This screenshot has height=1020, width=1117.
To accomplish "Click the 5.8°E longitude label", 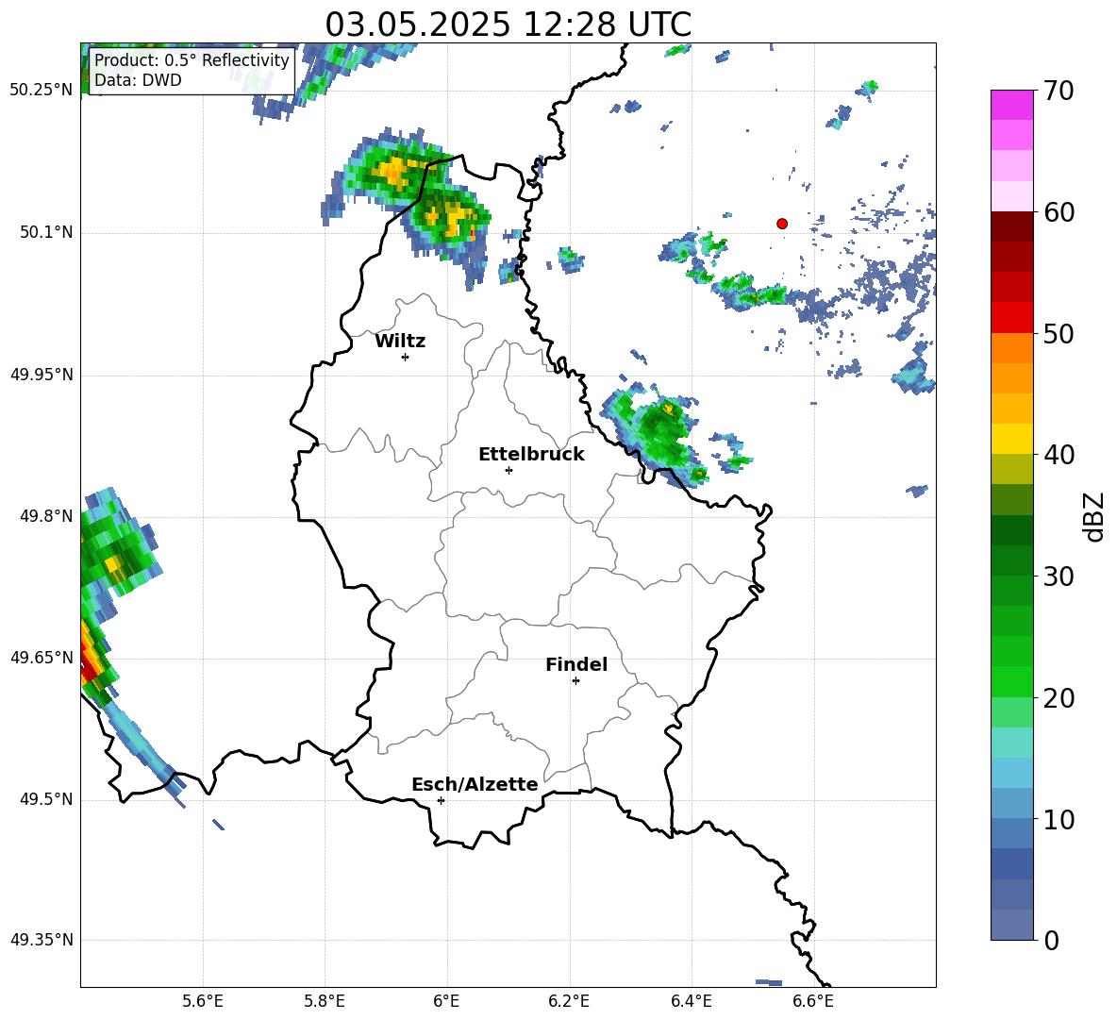I will coord(325,1001).
